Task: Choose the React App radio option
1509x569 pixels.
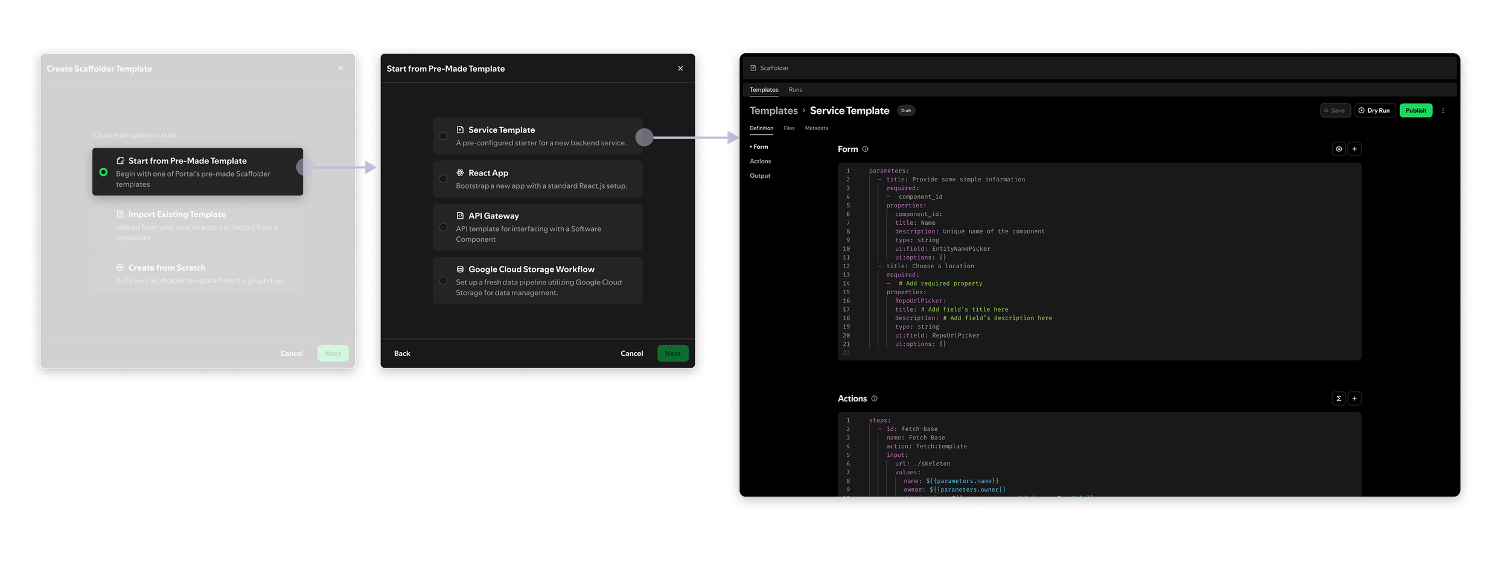Action: point(444,179)
